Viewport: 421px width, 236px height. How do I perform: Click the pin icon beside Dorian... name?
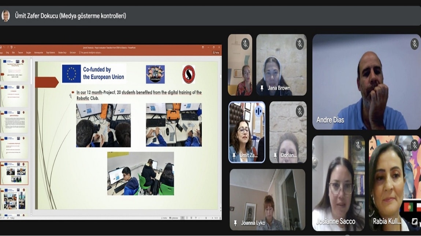click(275, 156)
